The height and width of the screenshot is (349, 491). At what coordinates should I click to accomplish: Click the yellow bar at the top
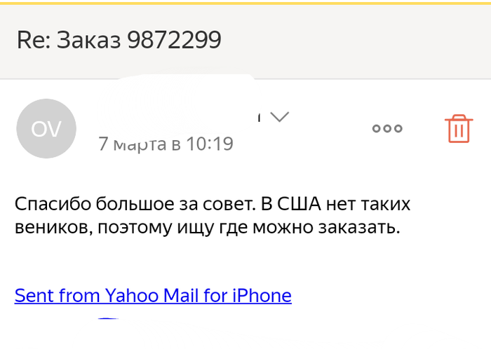coord(245,2)
